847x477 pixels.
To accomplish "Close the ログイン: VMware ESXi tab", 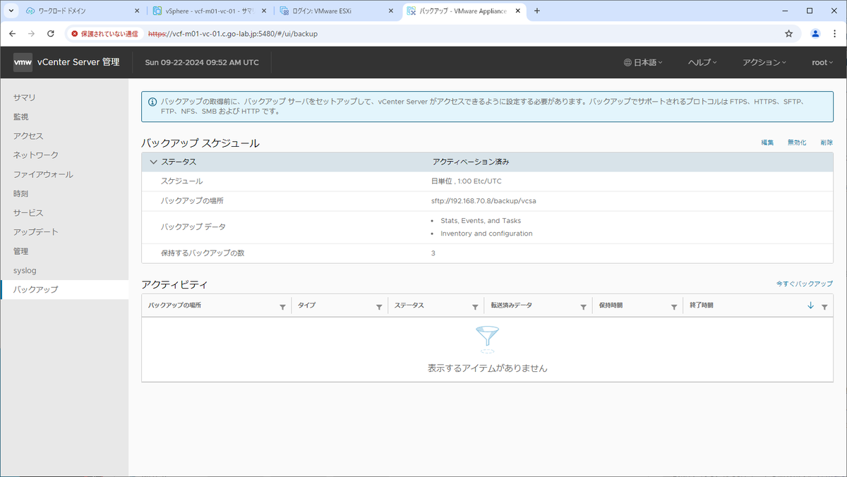I will point(392,11).
